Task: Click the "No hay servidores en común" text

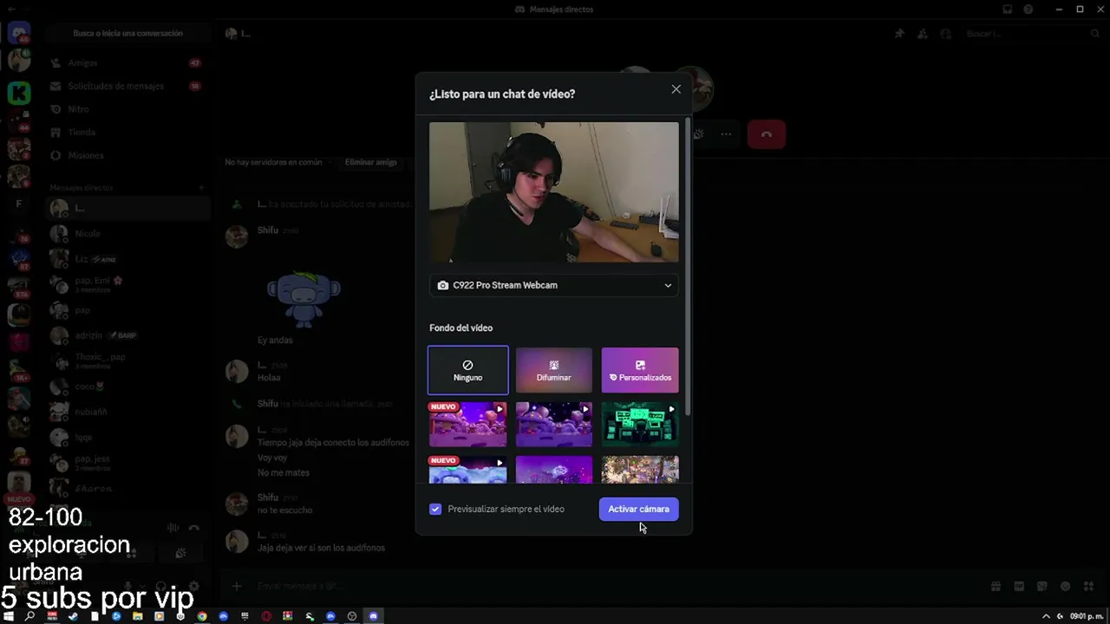Action: (x=273, y=162)
